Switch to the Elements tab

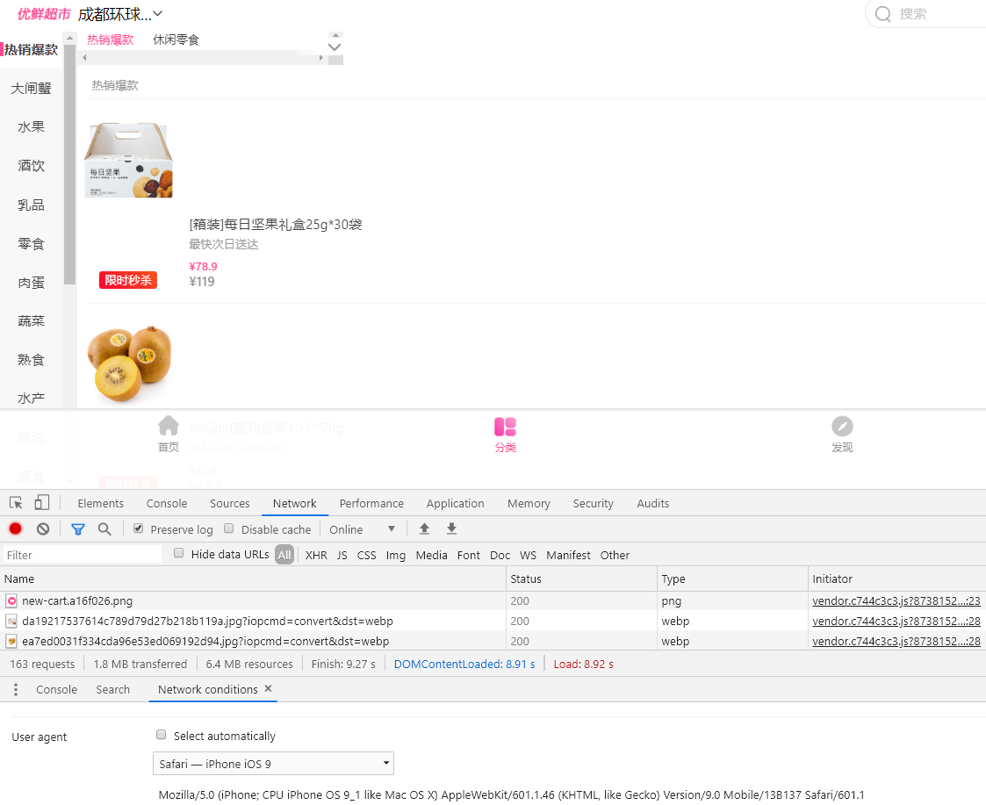101,504
